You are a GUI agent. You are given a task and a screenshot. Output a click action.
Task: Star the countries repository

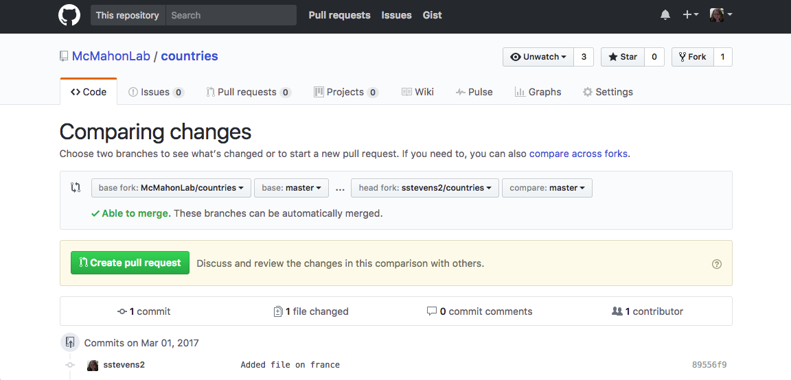click(623, 57)
